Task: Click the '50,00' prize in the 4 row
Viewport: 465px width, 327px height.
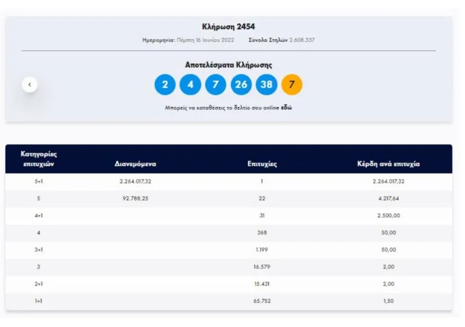Action: [x=388, y=233]
